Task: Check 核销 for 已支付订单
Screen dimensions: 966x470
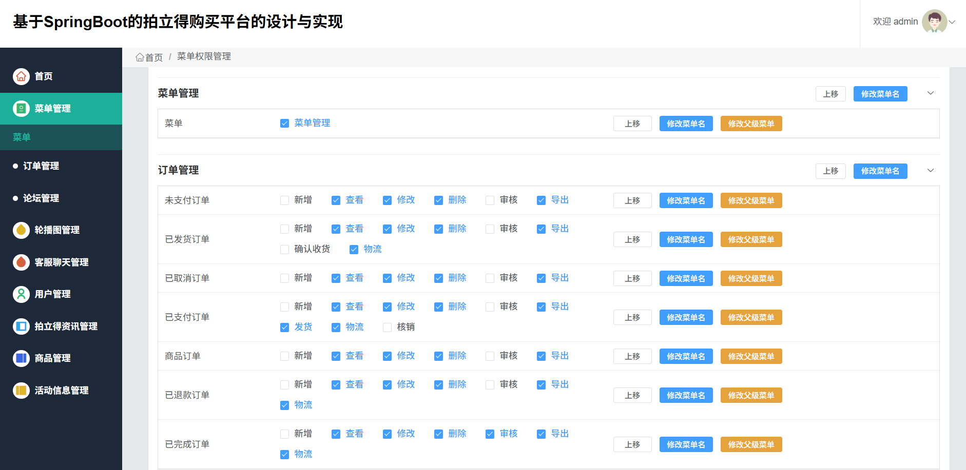Action: (387, 328)
